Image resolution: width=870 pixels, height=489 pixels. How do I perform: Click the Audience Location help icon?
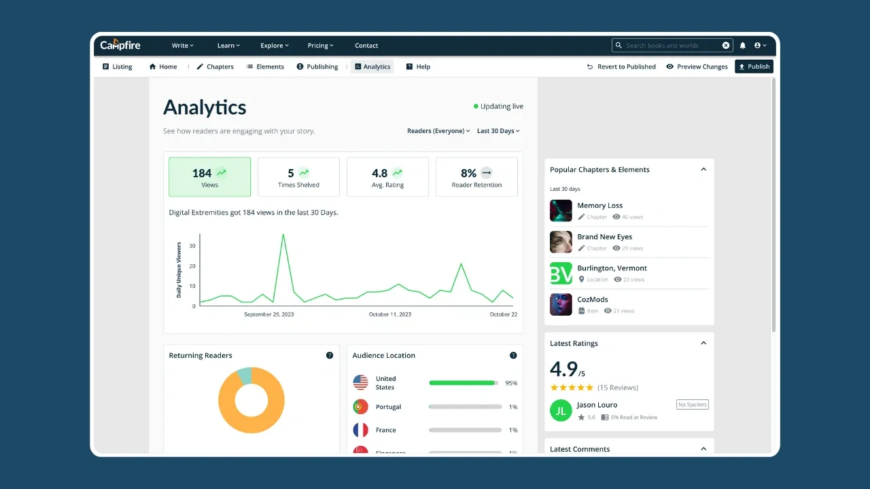(513, 355)
